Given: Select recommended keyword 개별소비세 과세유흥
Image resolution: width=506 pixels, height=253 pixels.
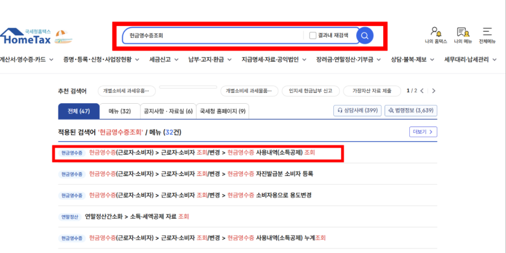Looking at the screenshot, I should point(126,91).
